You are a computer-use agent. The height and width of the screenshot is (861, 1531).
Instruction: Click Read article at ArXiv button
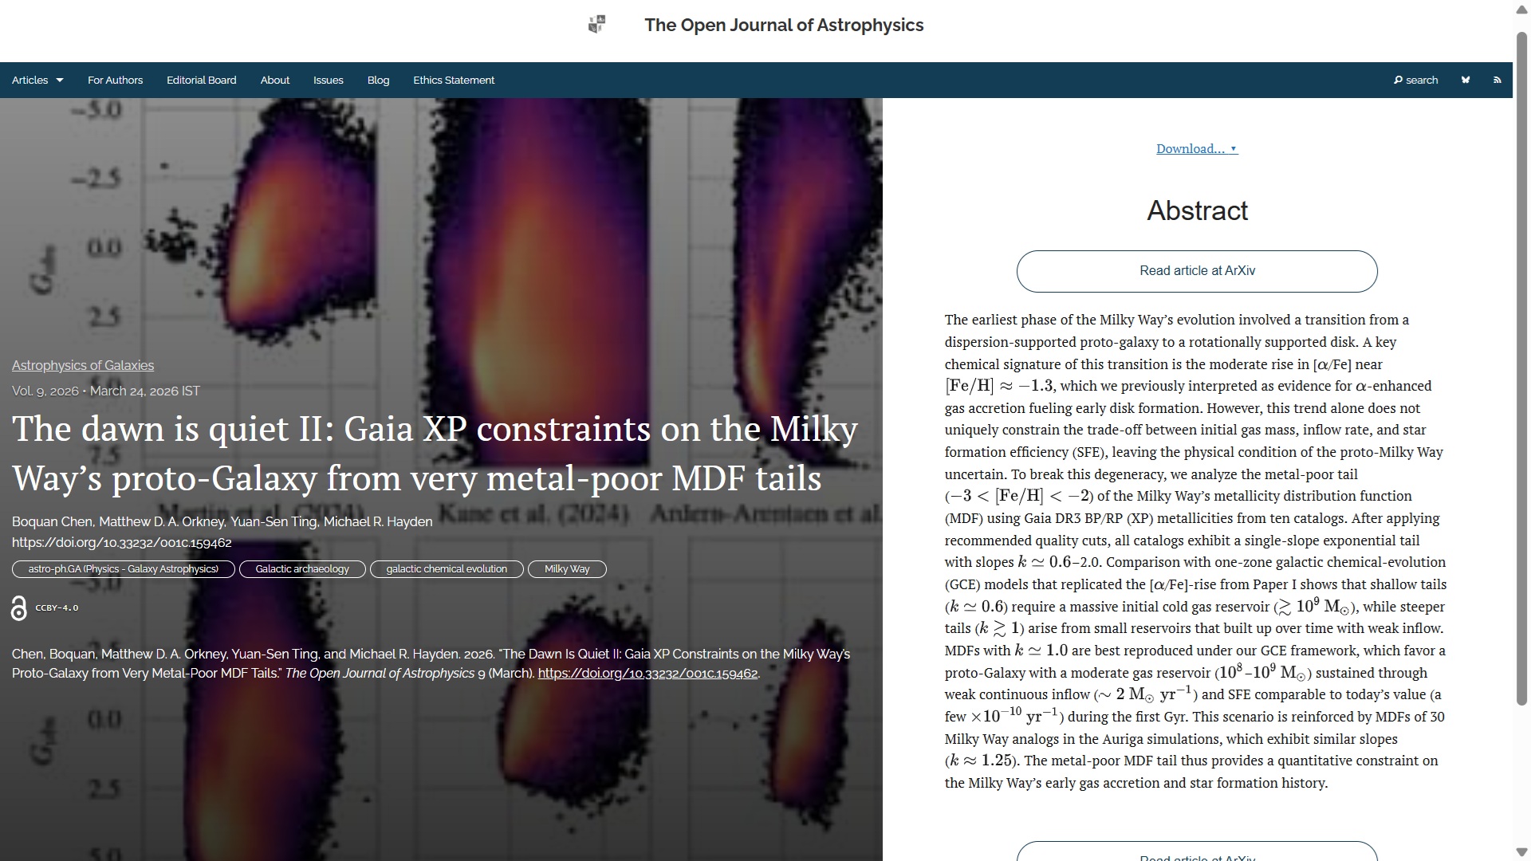1196,271
